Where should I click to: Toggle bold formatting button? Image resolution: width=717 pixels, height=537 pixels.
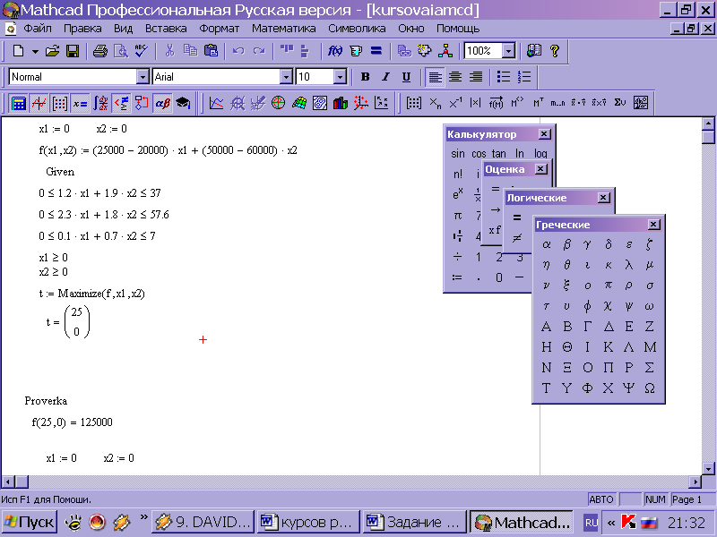(x=365, y=77)
